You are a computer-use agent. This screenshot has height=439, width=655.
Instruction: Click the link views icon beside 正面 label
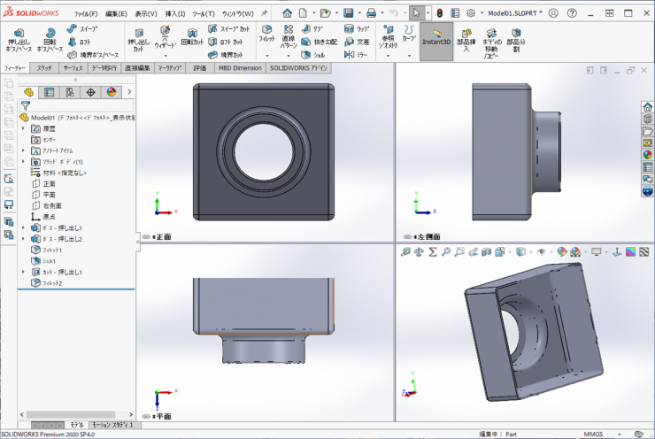[147, 237]
